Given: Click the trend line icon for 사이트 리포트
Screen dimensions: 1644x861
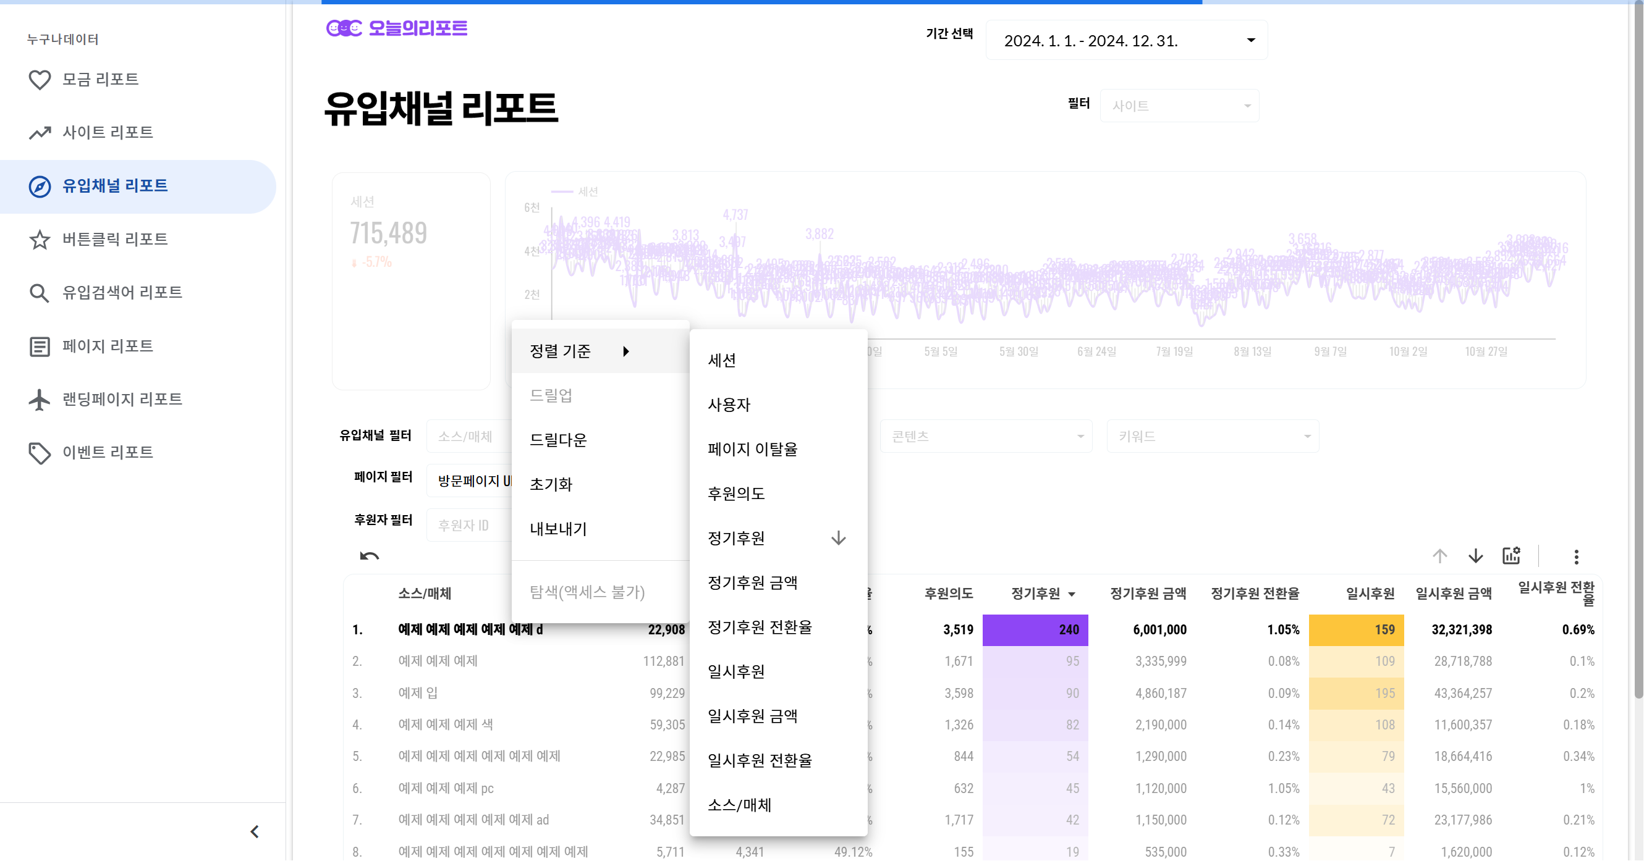Looking at the screenshot, I should [40, 133].
